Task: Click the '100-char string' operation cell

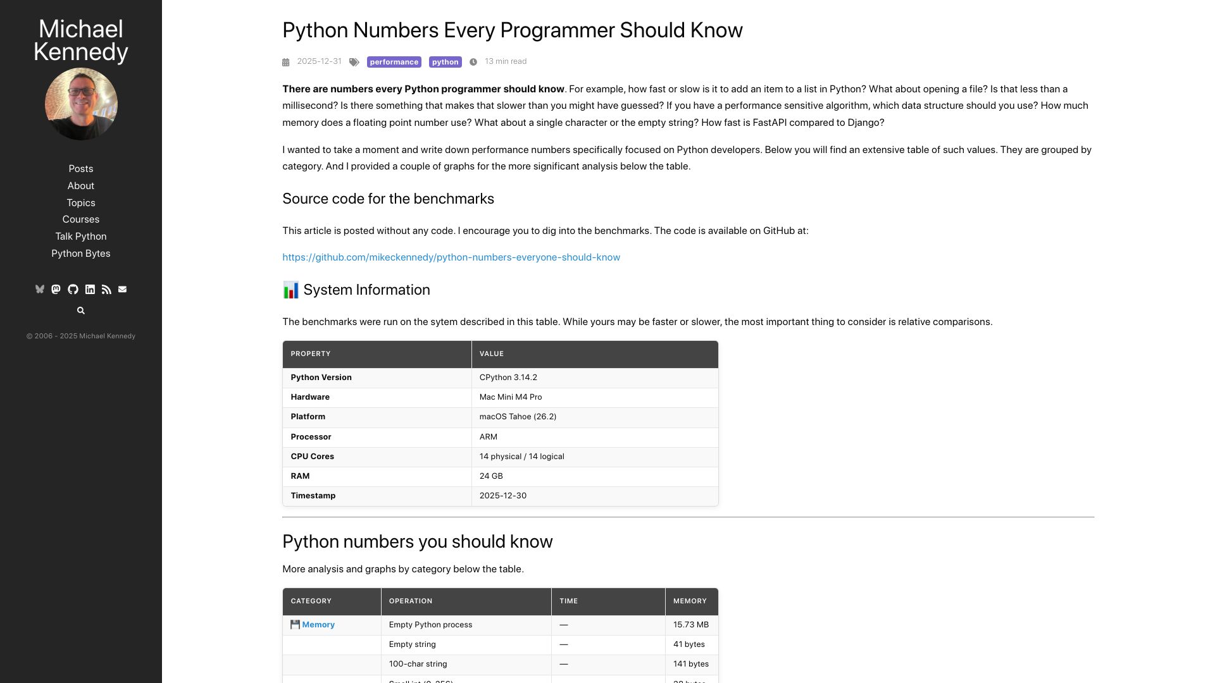Action: coord(466,664)
